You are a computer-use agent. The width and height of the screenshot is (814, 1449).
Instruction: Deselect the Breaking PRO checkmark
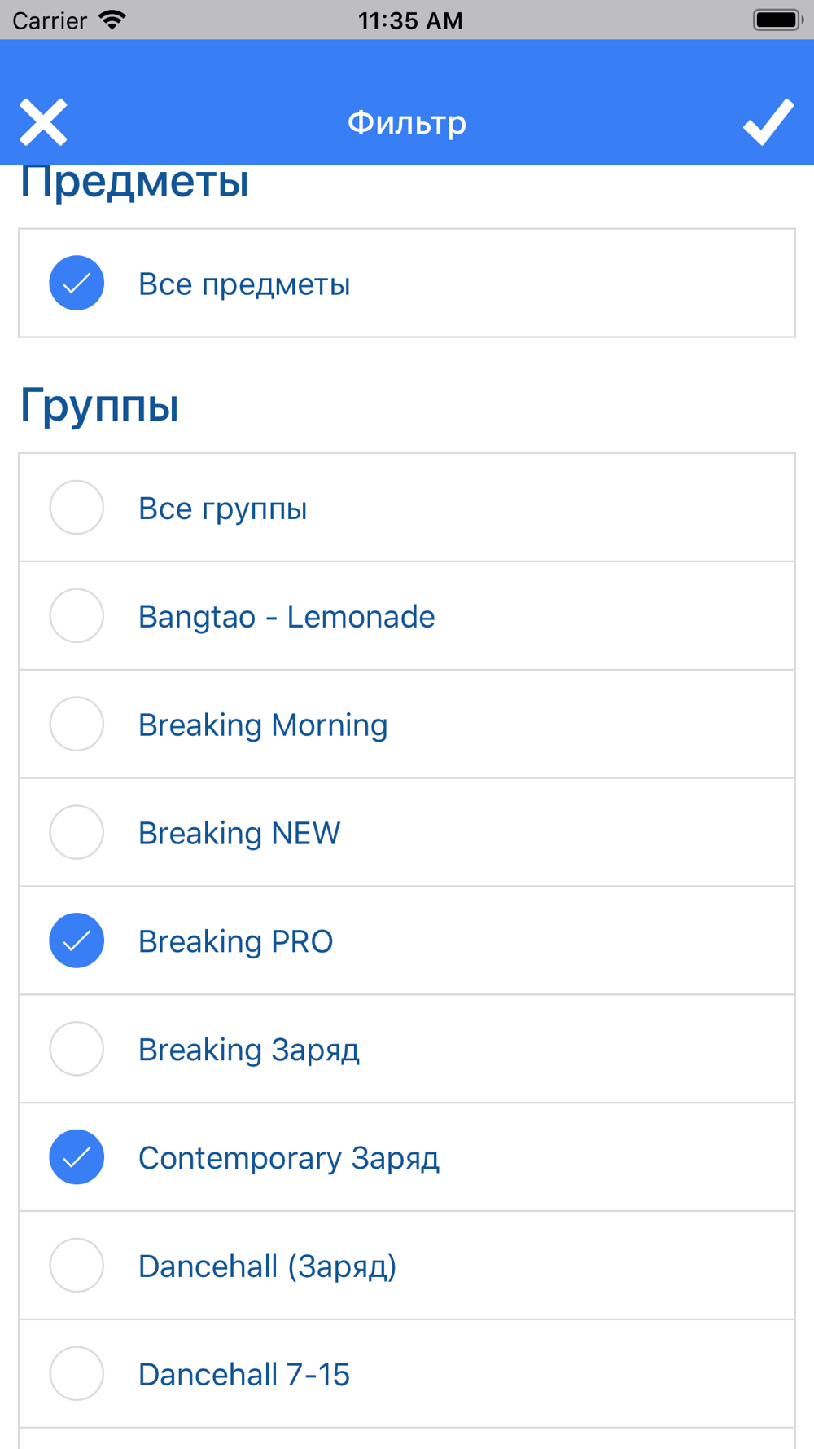pos(77,941)
